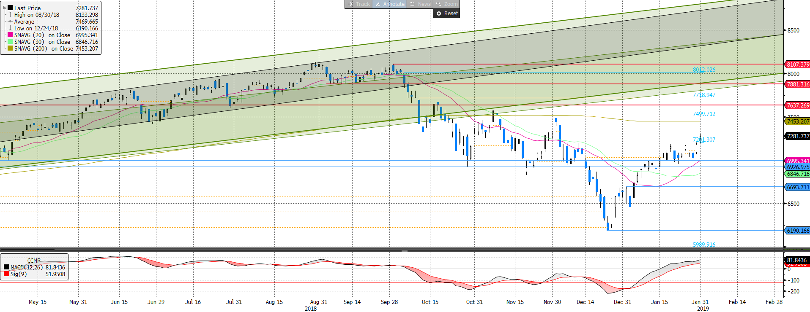Click the green SMAVG (30) color swatch
The height and width of the screenshot is (312, 810).
tap(10, 42)
